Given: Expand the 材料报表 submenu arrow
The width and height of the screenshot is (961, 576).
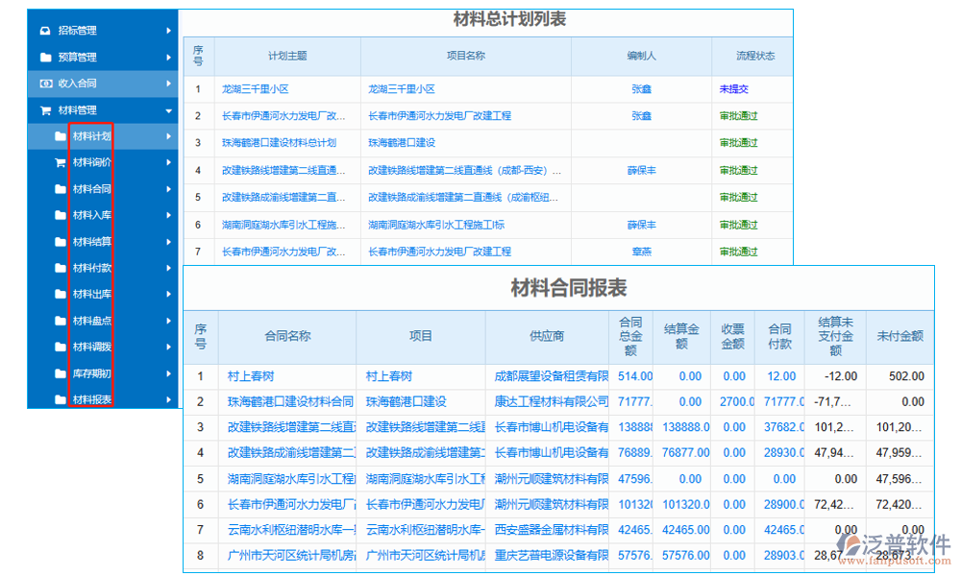Looking at the screenshot, I should pos(169,399).
